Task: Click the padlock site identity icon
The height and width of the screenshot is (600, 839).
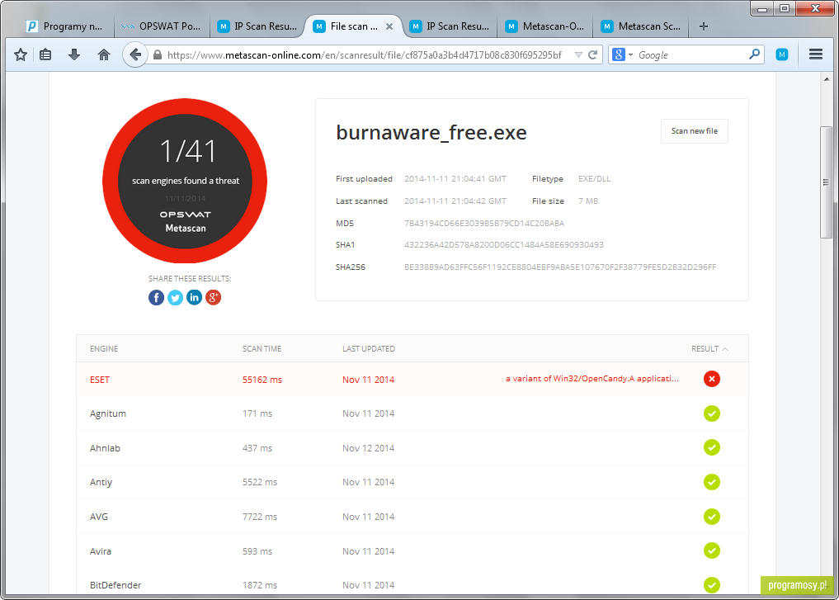Action: 158,54
